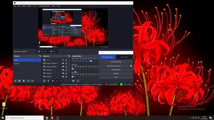Viewport: 214px width, 120px height.
Task: Open source properties gear in the Sources toolbar
Action: [x=53, y=81]
